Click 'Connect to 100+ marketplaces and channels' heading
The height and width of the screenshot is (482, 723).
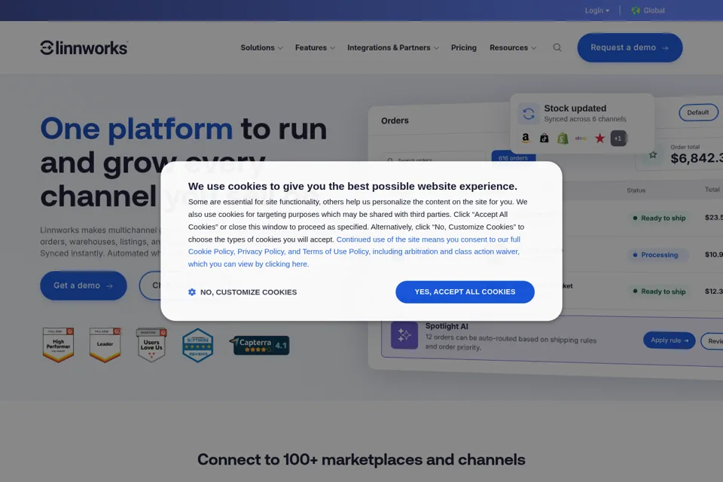pos(361,459)
